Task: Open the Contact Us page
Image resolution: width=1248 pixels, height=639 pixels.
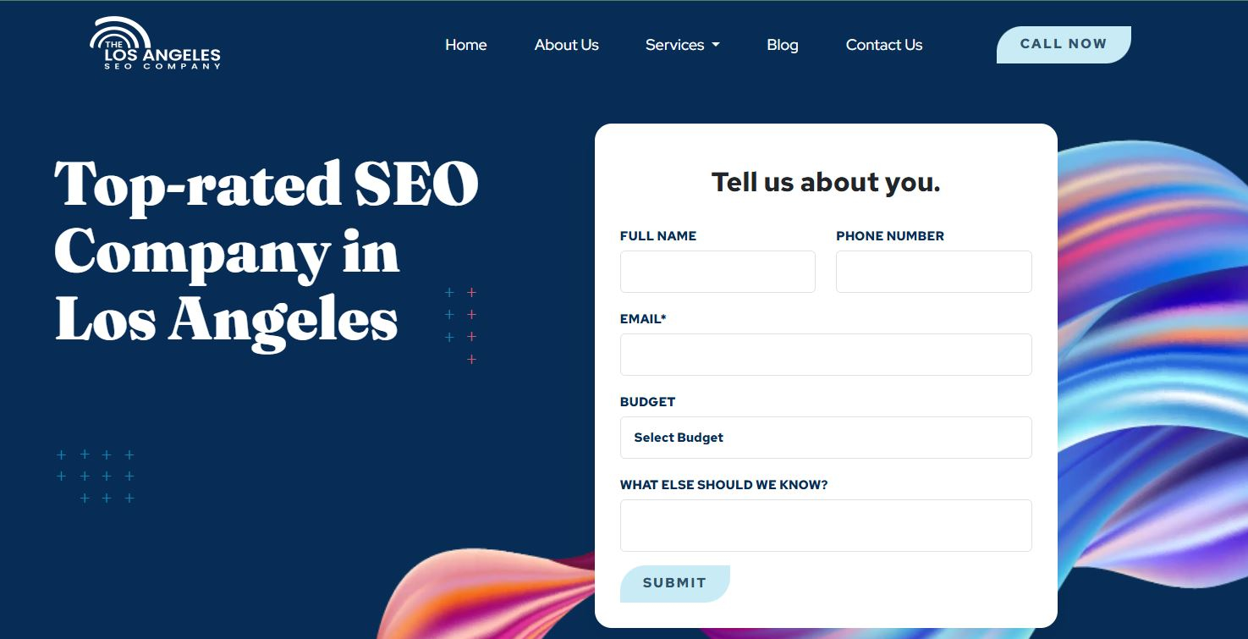Action: [883, 45]
